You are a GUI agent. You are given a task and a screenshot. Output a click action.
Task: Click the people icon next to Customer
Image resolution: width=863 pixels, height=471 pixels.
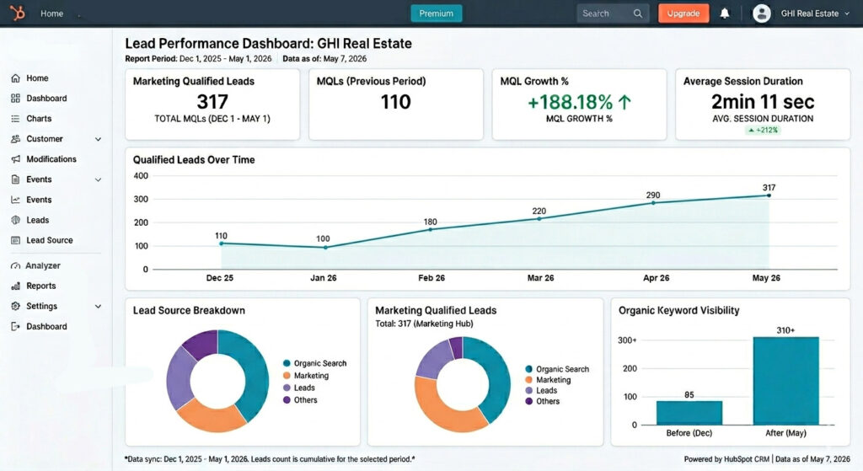15,139
